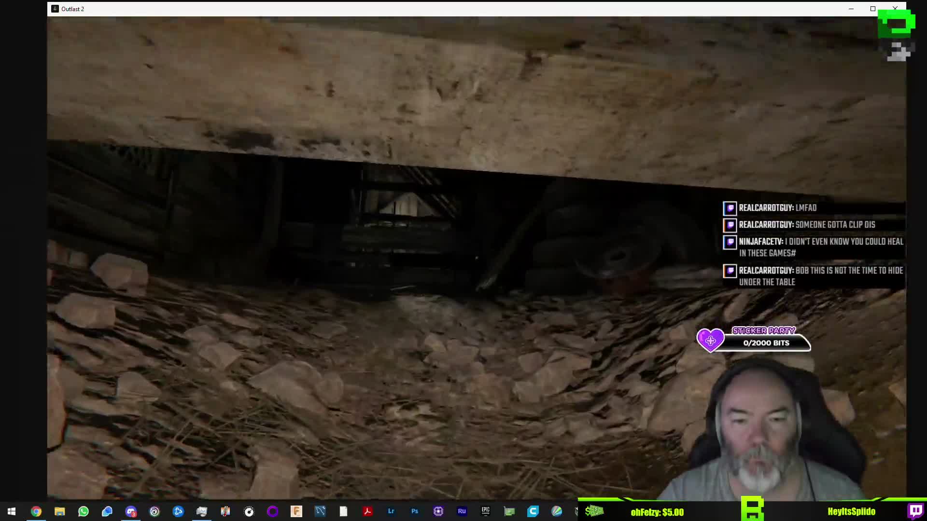This screenshot has height=521, width=927.
Task: Click the 'HIDE UNDER THE TABLE' chat message
Action: pos(813,276)
